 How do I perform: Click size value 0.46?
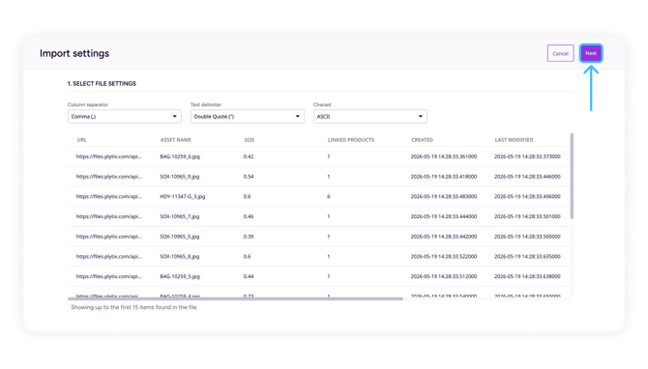249,216
